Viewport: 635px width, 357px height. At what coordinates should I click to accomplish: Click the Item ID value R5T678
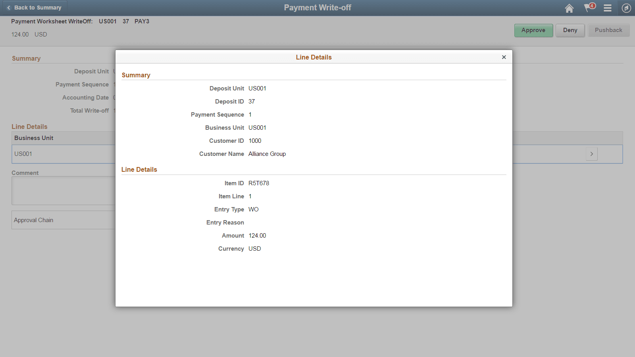coord(258,183)
